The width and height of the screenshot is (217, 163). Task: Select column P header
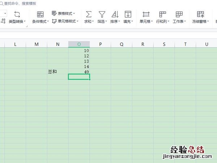[x=100, y=44]
